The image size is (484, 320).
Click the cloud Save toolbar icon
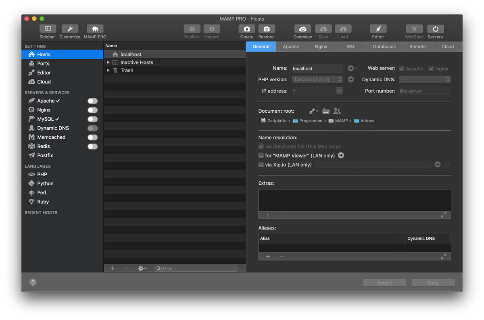tap(323, 29)
